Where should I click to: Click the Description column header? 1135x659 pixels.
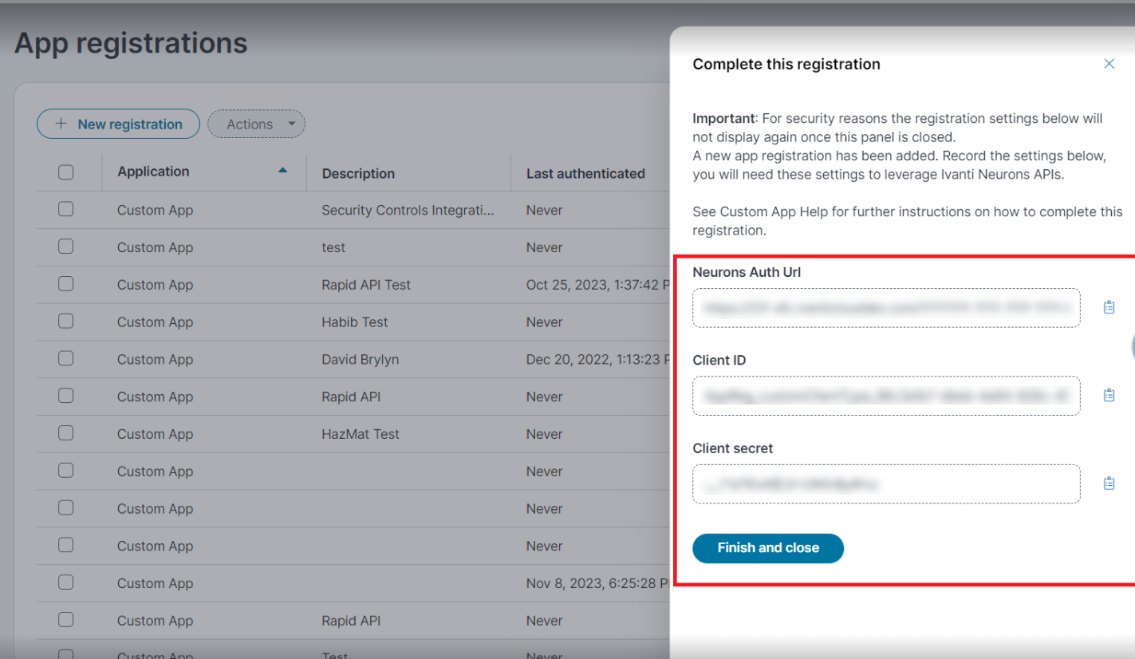coord(358,173)
